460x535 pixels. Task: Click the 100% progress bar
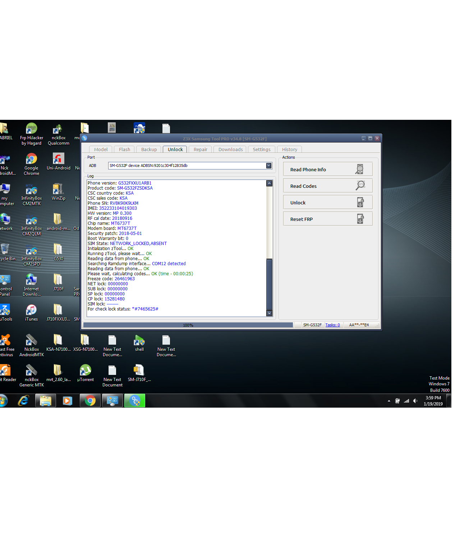[188, 325]
